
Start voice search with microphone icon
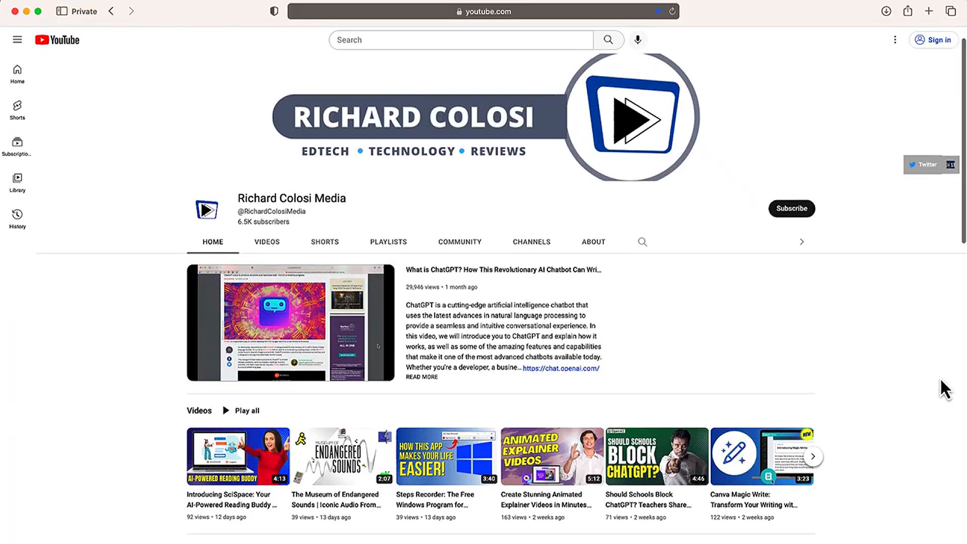point(638,40)
